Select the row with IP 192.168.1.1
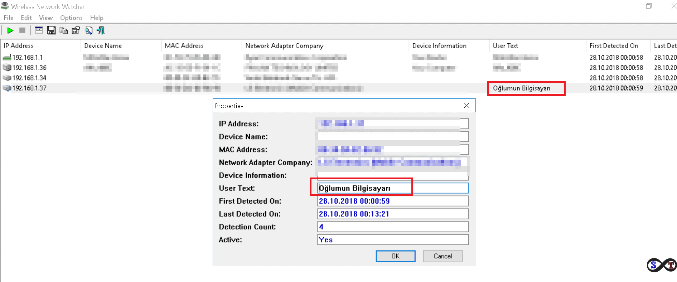This screenshot has height=282, width=677. coord(338,57)
